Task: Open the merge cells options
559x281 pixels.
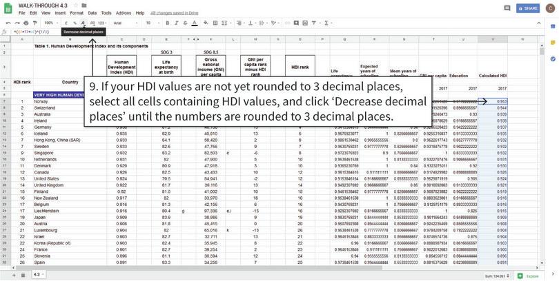Action: click(226, 23)
